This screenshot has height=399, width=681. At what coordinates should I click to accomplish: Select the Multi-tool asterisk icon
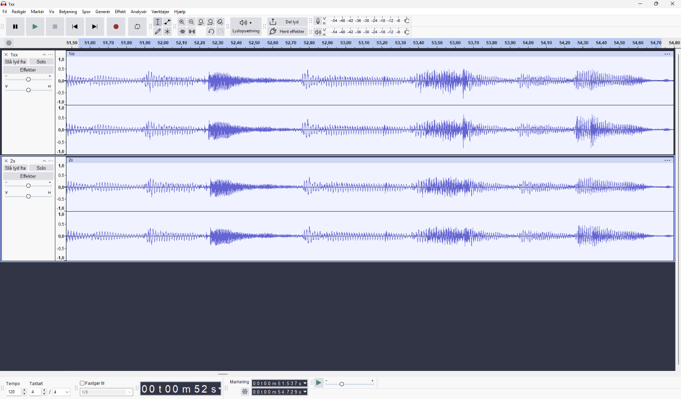click(x=167, y=31)
